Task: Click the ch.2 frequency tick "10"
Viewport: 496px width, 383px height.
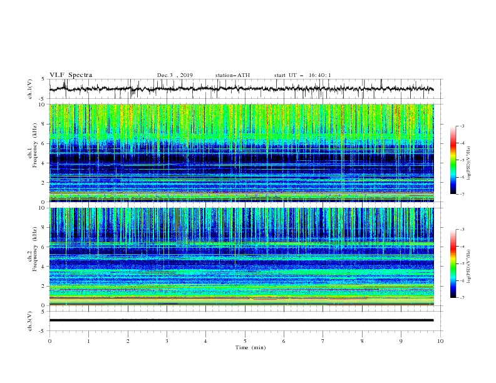Action: 42,208
